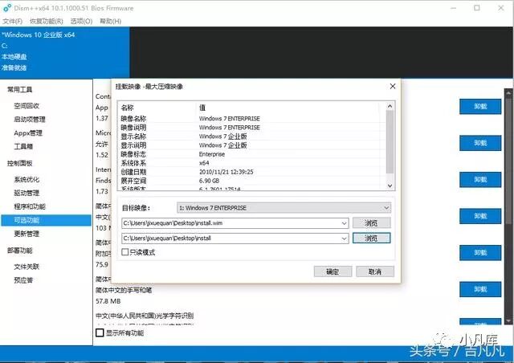Open the 恢复功能(R) menu

point(47,22)
